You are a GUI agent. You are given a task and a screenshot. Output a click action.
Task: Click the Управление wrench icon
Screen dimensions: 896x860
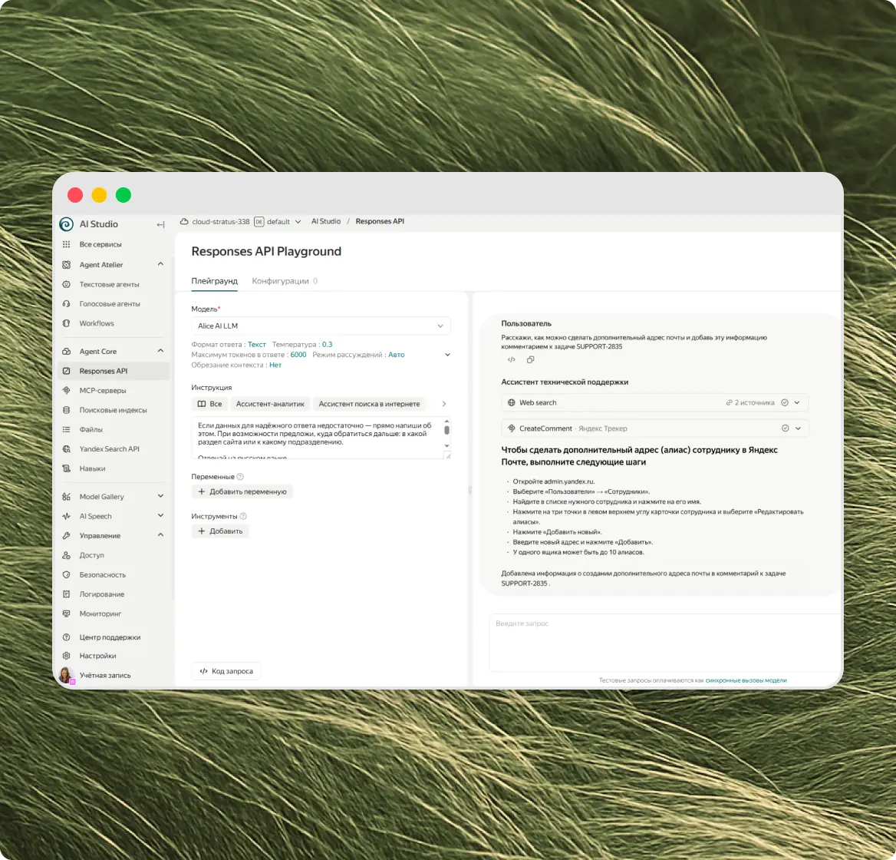[66, 536]
